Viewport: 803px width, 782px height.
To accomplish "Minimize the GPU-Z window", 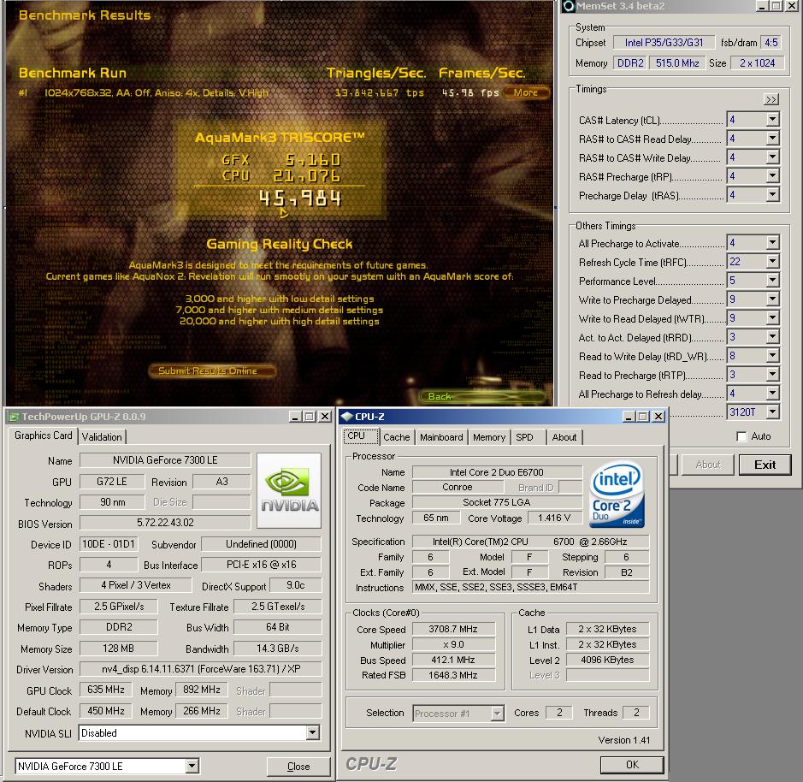I will (295, 417).
